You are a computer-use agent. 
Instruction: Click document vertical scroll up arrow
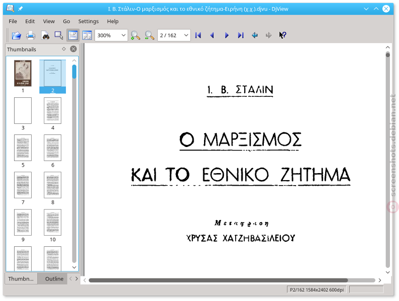point(387,47)
